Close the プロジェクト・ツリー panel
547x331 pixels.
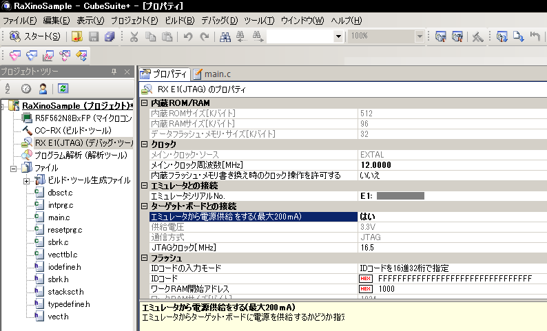[x=127, y=72]
